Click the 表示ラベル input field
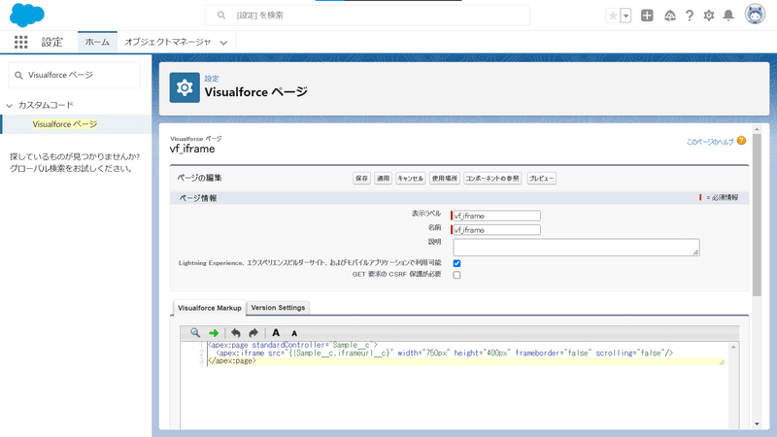Viewport: 777px width, 437px height. pos(496,216)
